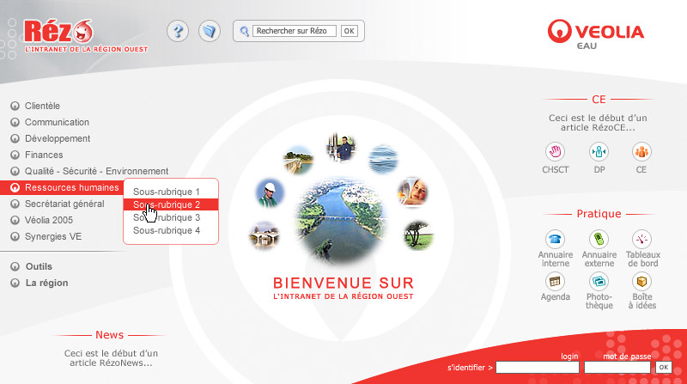Open the CE people icon
The image size is (687, 384).
click(x=641, y=152)
